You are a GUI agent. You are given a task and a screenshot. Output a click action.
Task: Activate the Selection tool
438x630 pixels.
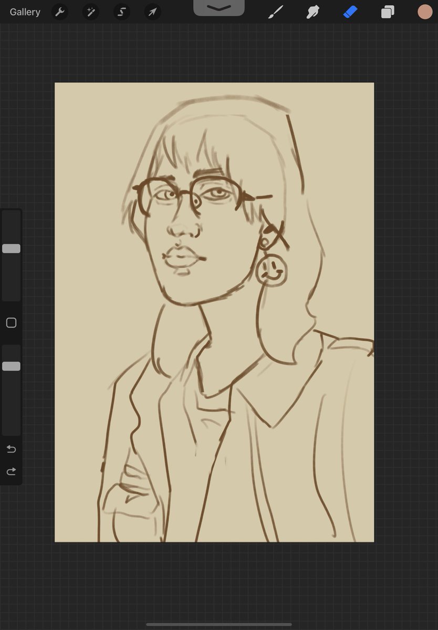(x=122, y=12)
